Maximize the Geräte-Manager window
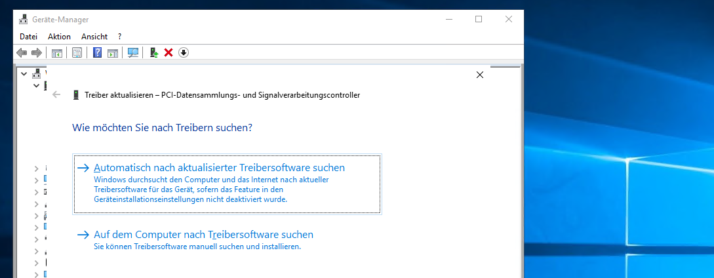 coord(479,19)
